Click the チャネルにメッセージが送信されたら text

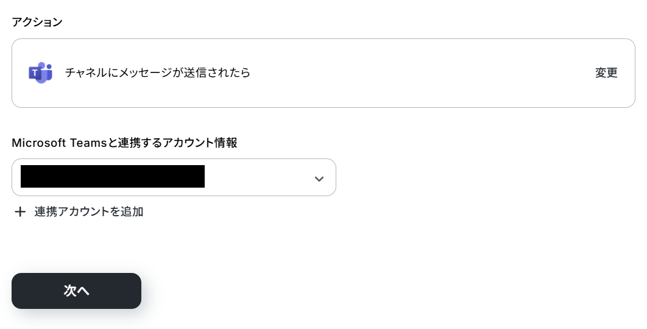click(158, 73)
